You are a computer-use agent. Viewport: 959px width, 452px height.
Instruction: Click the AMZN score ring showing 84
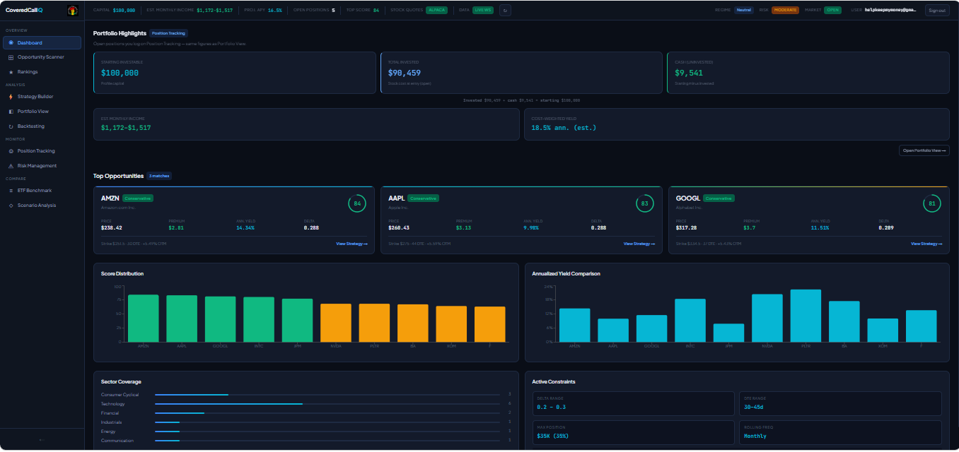(356, 203)
